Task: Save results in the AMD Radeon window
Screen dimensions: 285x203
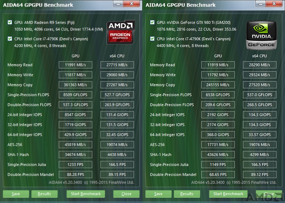Action: tap(16, 194)
